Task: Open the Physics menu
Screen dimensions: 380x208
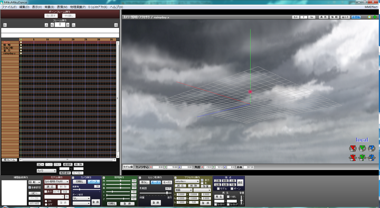Action: 78,7
